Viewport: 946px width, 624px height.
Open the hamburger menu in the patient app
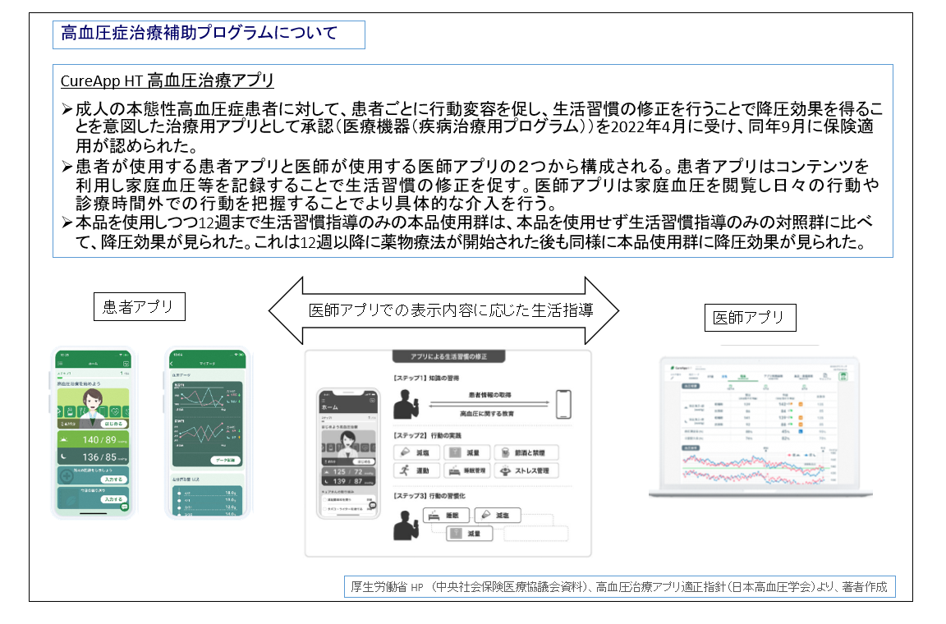tap(60, 363)
